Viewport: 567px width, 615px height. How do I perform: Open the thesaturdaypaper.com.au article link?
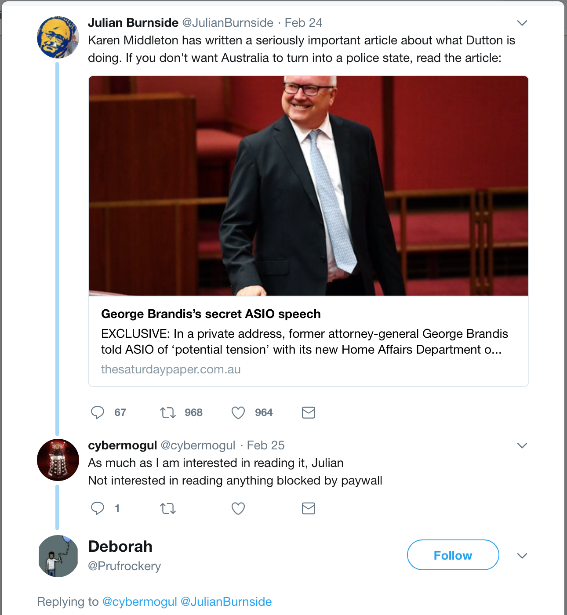[171, 369]
